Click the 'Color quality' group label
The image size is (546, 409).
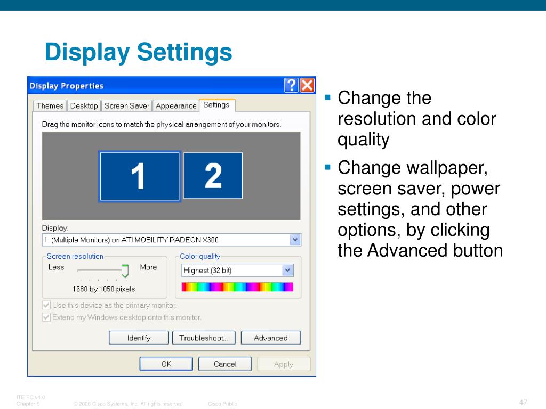coord(200,256)
